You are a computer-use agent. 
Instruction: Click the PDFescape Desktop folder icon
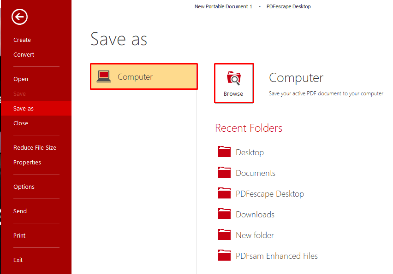click(x=224, y=193)
